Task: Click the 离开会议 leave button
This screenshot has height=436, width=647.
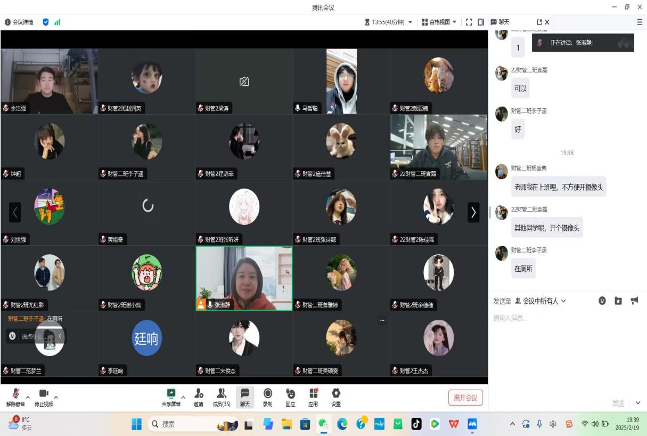Action: pyautogui.click(x=465, y=398)
